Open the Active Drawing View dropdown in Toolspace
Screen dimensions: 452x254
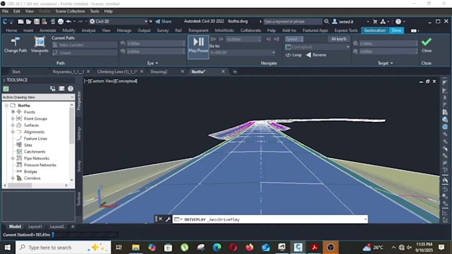(x=38, y=97)
